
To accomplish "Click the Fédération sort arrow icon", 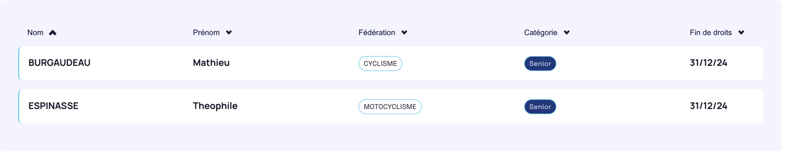I will point(404,33).
